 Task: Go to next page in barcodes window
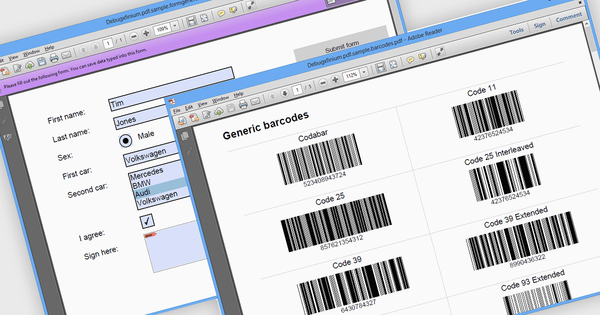(x=284, y=93)
